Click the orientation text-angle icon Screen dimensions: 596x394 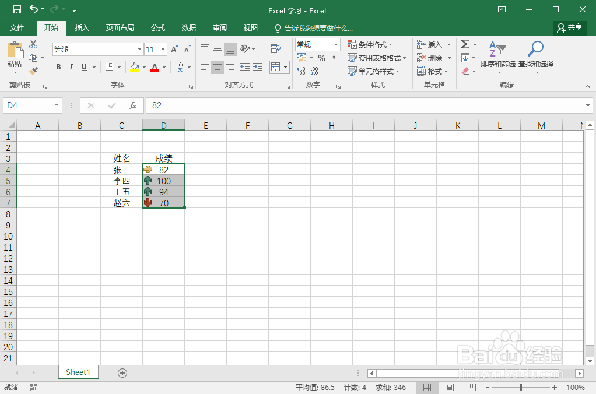point(245,48)
